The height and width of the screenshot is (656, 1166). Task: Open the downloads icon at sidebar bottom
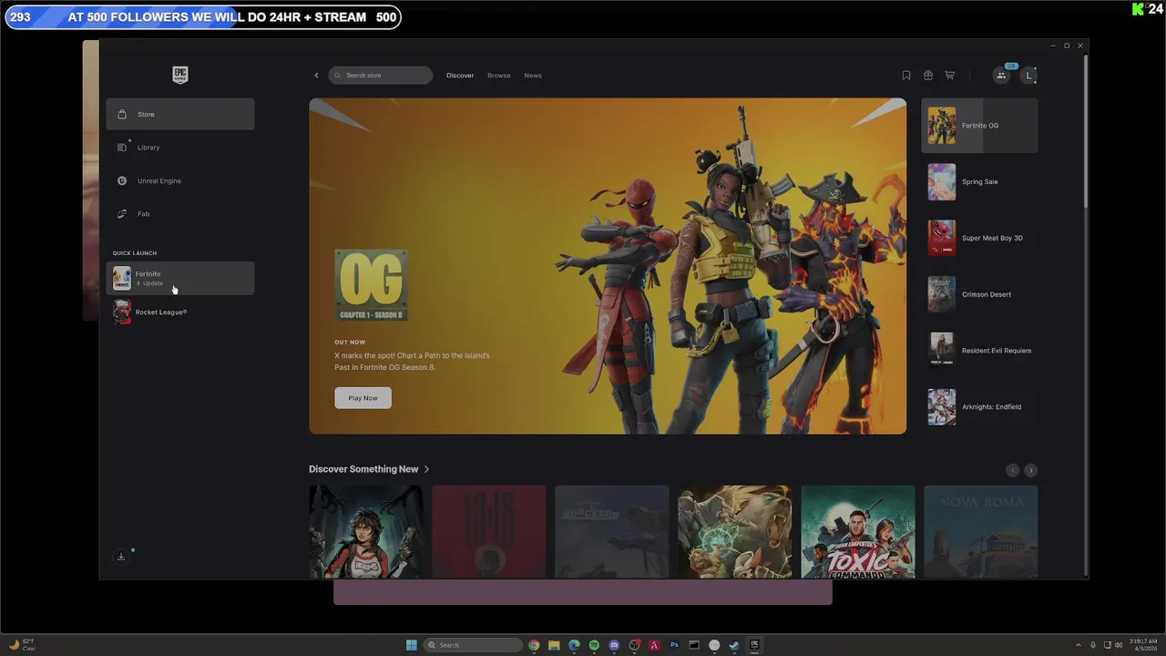[x=121, y=557]
